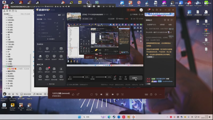Select 我的场景 scene tab

click(x=39, y=19)
